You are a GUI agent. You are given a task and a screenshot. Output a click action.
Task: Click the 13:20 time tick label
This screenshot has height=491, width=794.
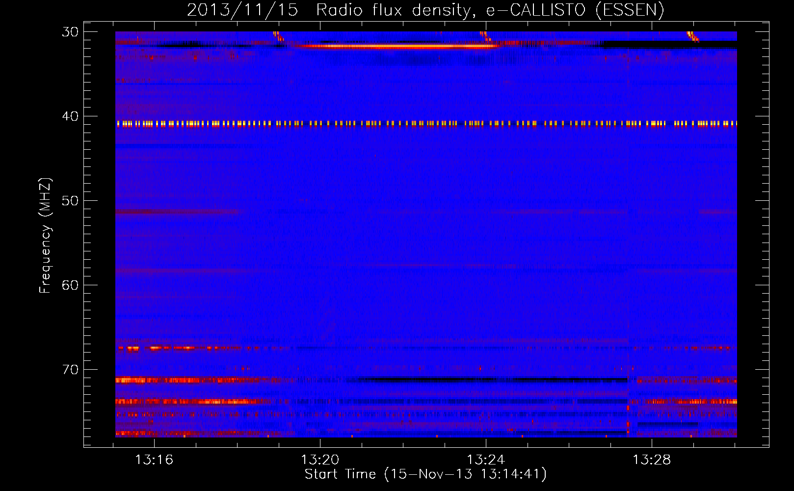pos(320,460)
